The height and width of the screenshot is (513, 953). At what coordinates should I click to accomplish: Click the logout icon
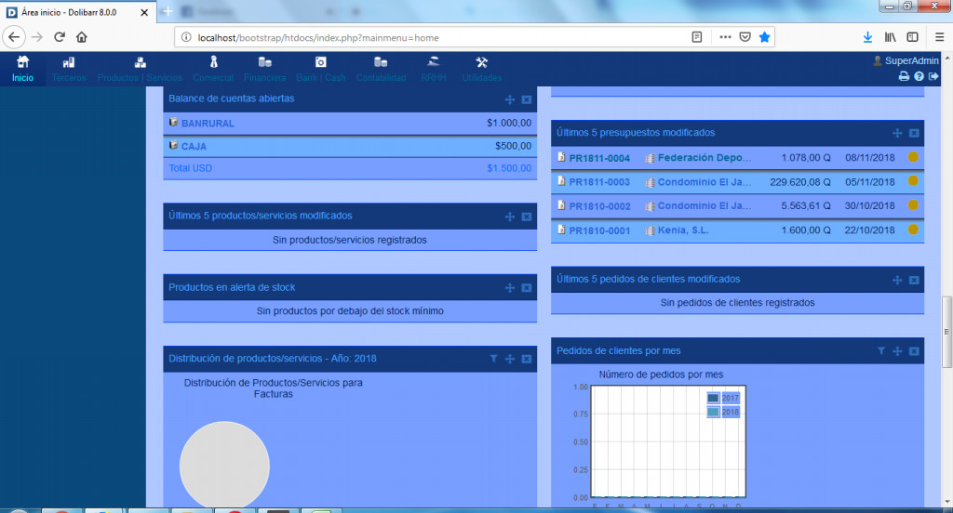[933, 76]
